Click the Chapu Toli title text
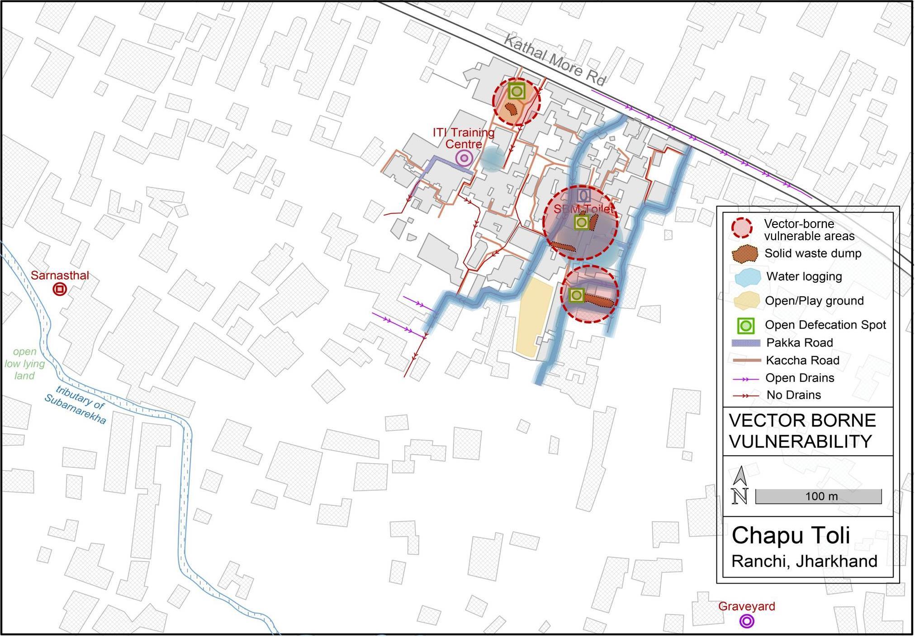The image size is (915, 637). tap(791, 536)
